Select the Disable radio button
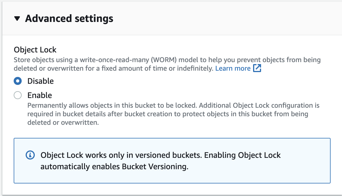The width and height of the screenshot is (342, 196). (18, 81)
